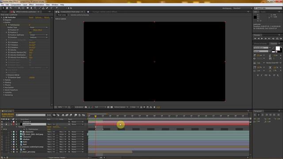The image size is (283, 159).
Task: Click the Search Help field
Action: (268, 8)
